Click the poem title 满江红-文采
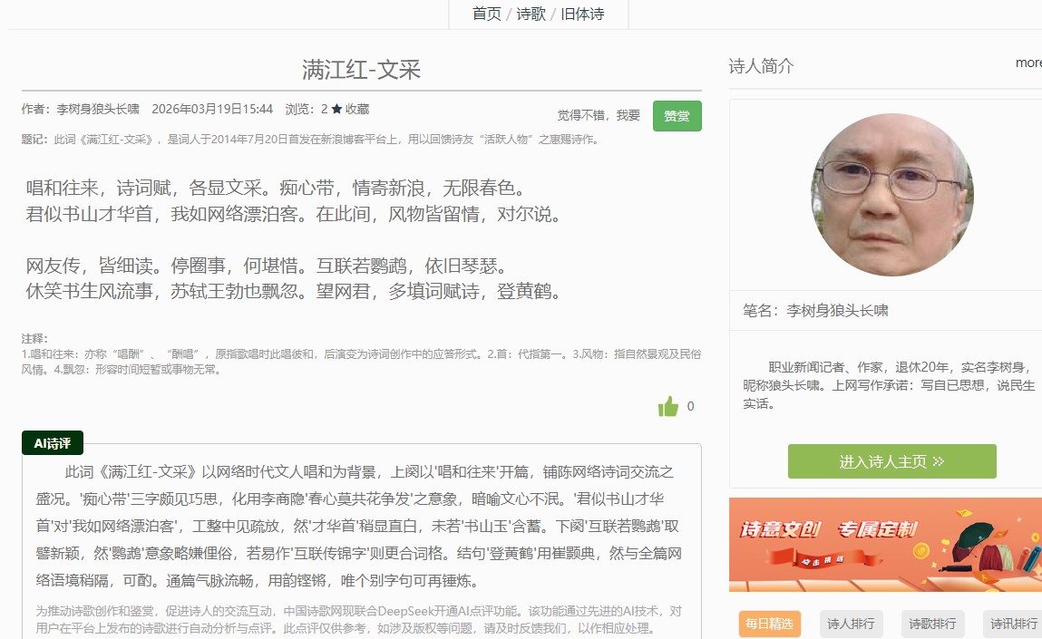Viewport: 1042px width, 639px height. [361, 70]
